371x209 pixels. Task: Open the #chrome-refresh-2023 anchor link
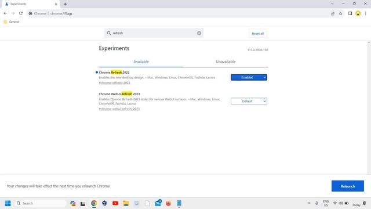(x=114, y=82)
